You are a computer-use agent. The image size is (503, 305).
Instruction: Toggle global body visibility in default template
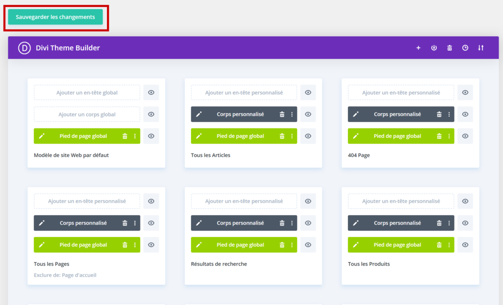(151, 114)
